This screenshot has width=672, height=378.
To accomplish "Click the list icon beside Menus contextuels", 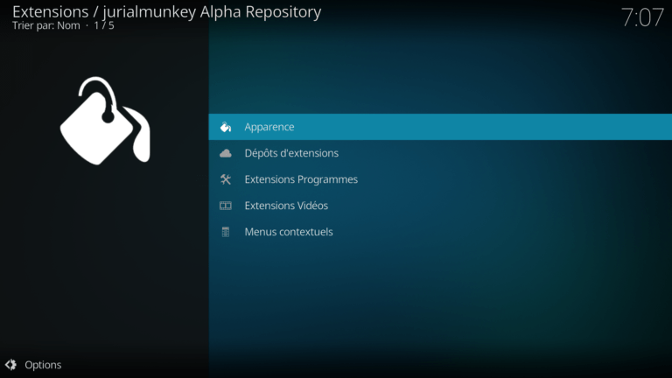I will [226, 232].
